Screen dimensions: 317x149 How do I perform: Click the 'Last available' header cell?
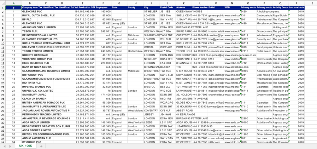296,8
